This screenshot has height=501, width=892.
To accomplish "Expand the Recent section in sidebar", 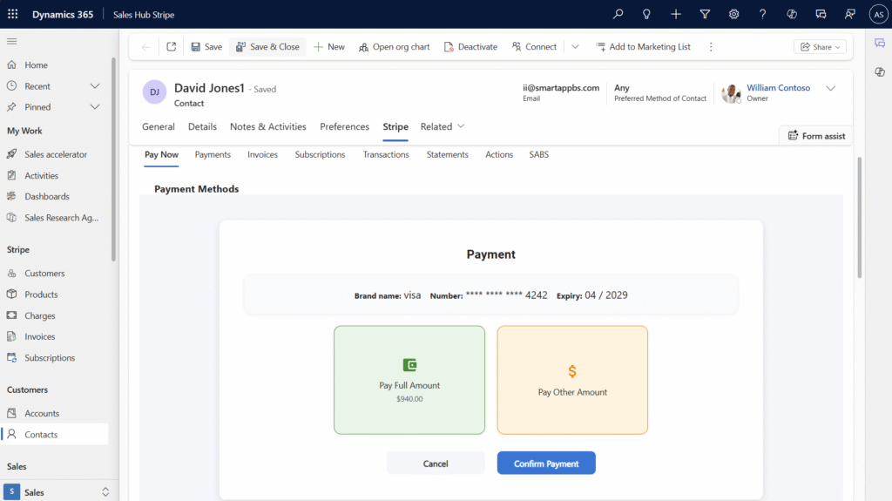I will coord(95,86).
